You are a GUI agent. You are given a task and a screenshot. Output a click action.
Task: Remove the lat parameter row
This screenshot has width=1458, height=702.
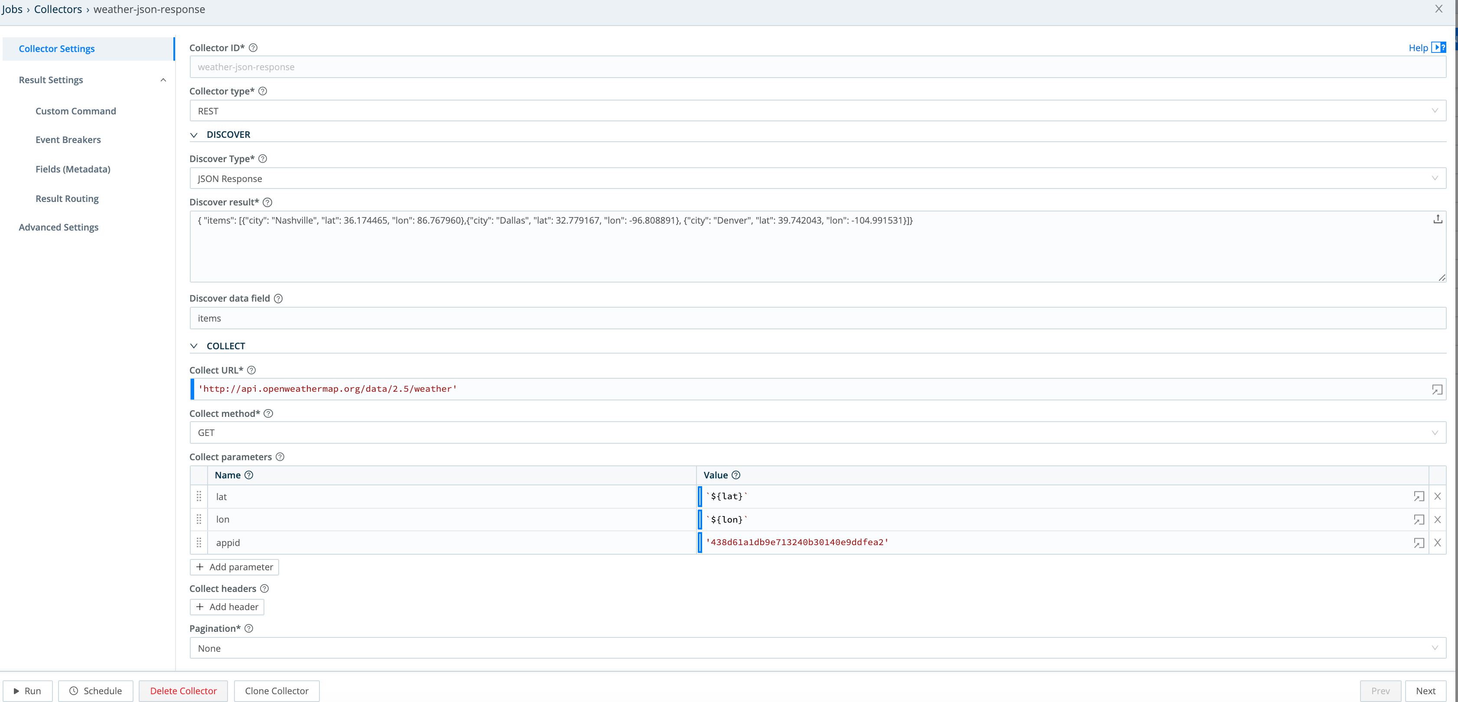click(1438, 496)
